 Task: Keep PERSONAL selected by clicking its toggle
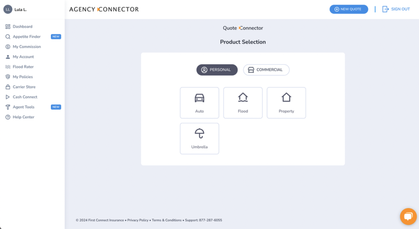(217, 70)
